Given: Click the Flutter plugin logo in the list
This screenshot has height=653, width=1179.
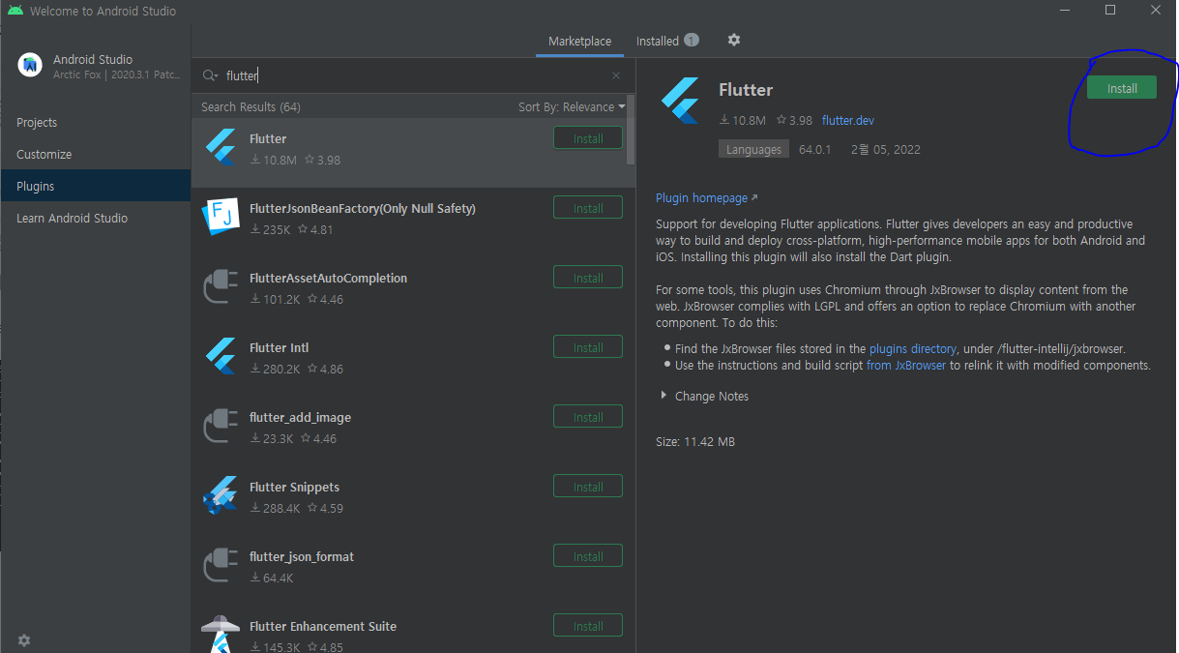Looking at the screenshot, I should point(221,148).
